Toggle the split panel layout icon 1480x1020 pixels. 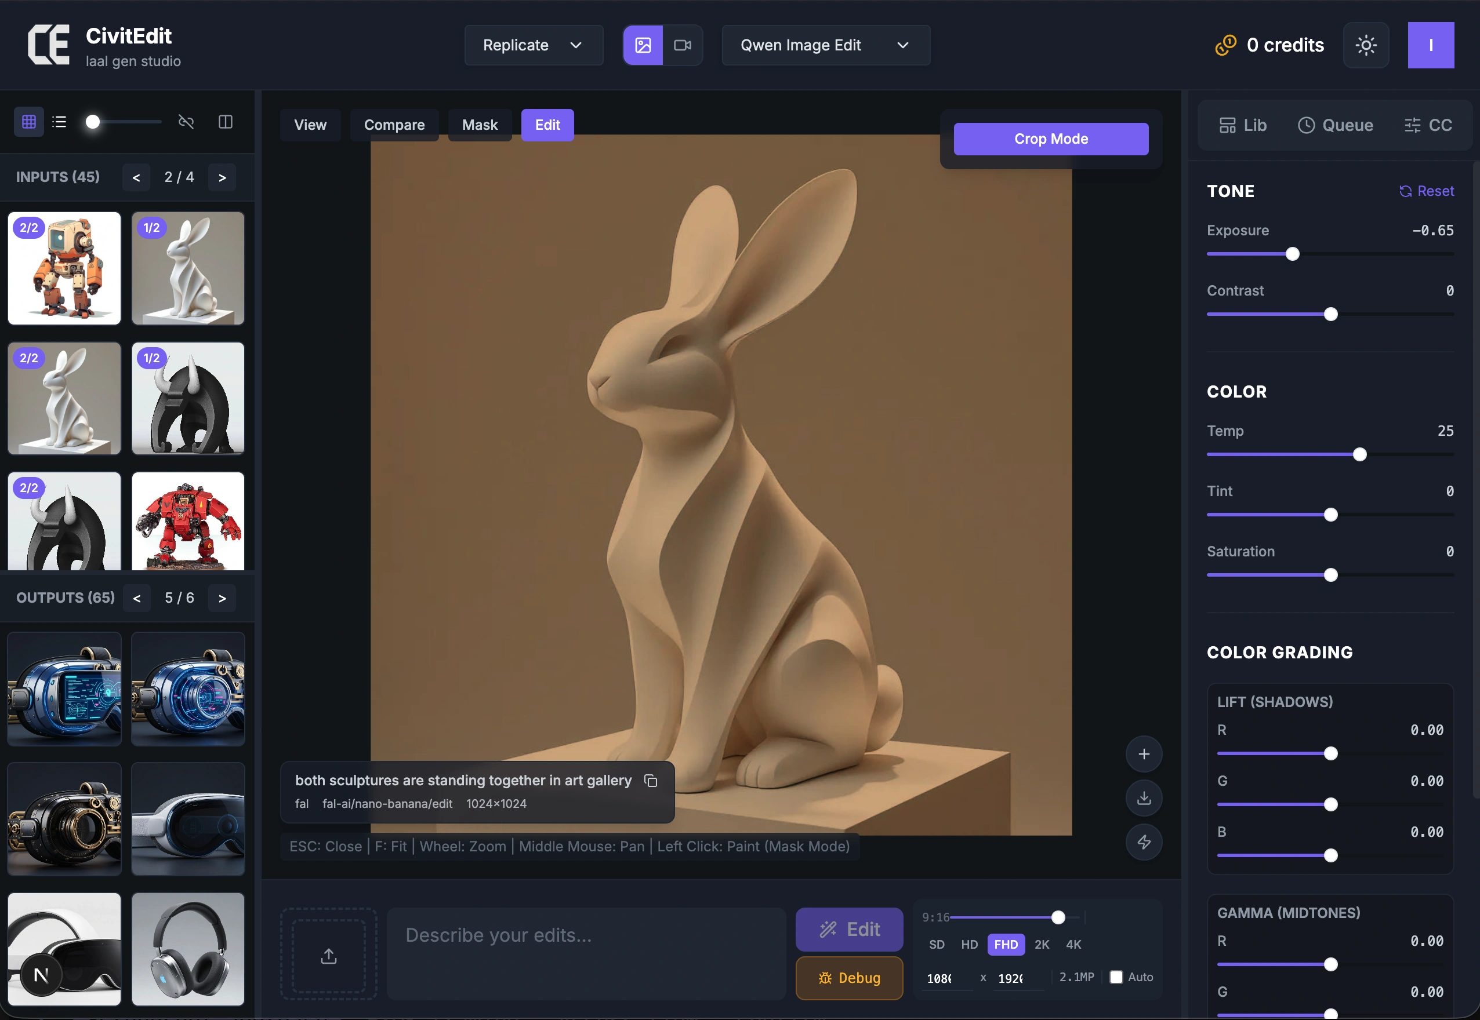(x=226, y=122)
